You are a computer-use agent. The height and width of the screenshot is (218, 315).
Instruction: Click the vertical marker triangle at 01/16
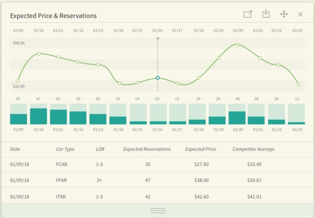(157, 39)
